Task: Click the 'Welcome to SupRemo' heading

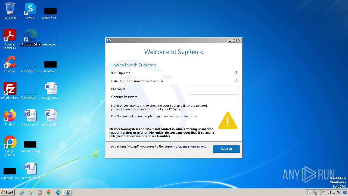Action: pyautogui.click(x=174, y=52)
